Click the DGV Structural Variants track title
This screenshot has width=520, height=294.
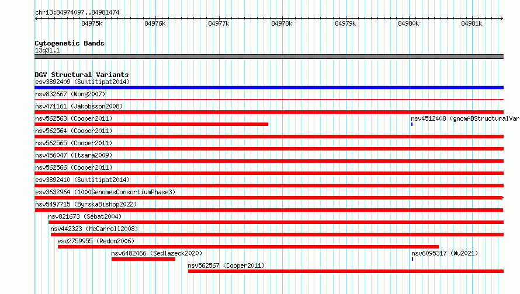point(82,75)
